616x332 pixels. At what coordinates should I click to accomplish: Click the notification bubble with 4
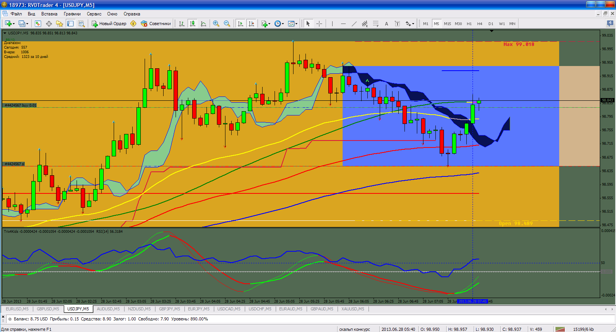pyautogui.click(x=610, y=23)
